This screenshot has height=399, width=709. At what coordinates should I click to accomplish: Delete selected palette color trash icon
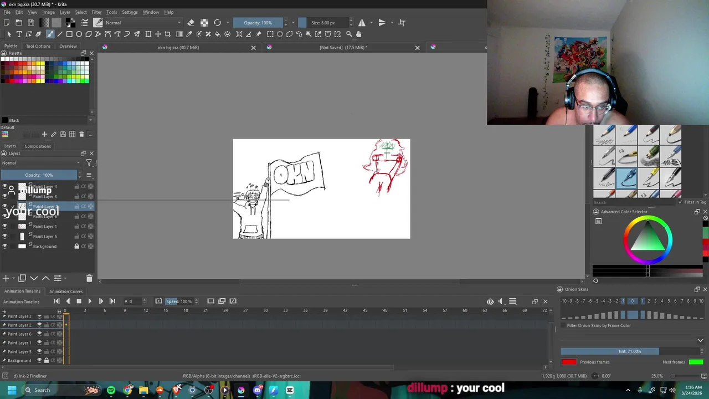(x=81, y=134)
